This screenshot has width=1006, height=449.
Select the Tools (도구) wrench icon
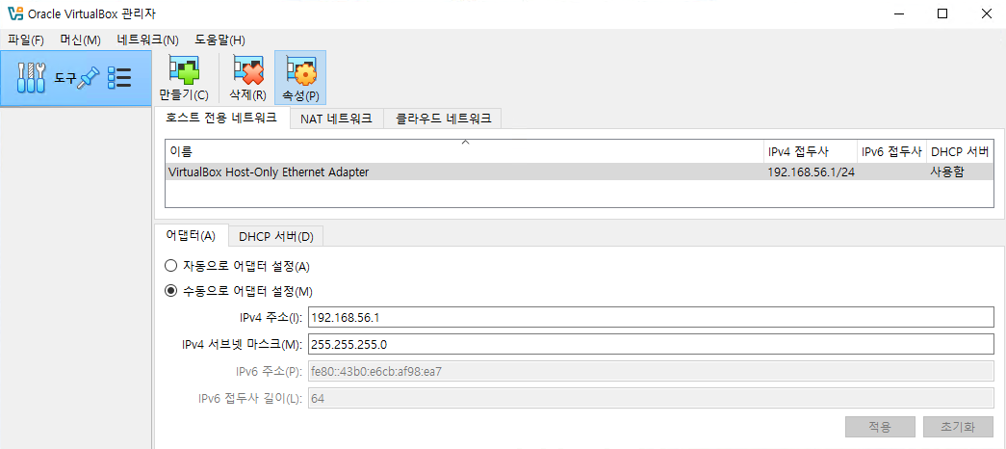coord(31,78)
